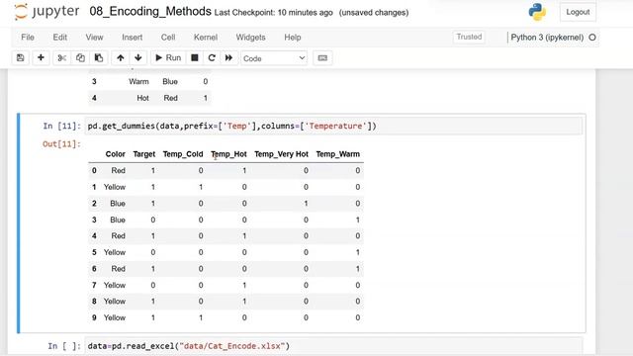The image size is (633, 356).
Task: Copy selected cells icon
Action: pyautogui.click(x=80, y=58)
